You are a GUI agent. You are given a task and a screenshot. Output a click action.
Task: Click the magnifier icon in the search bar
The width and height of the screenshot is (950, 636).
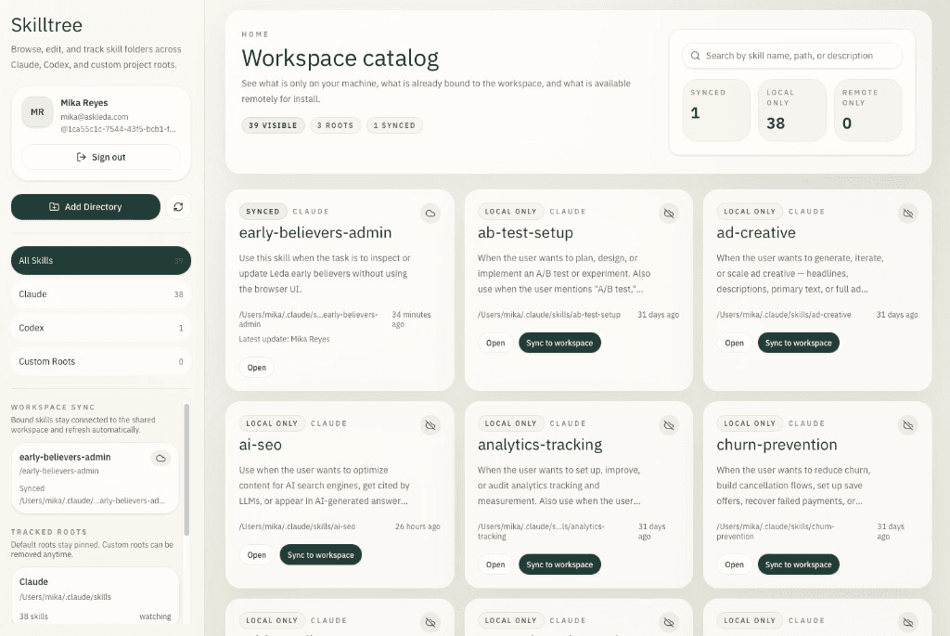695,56
